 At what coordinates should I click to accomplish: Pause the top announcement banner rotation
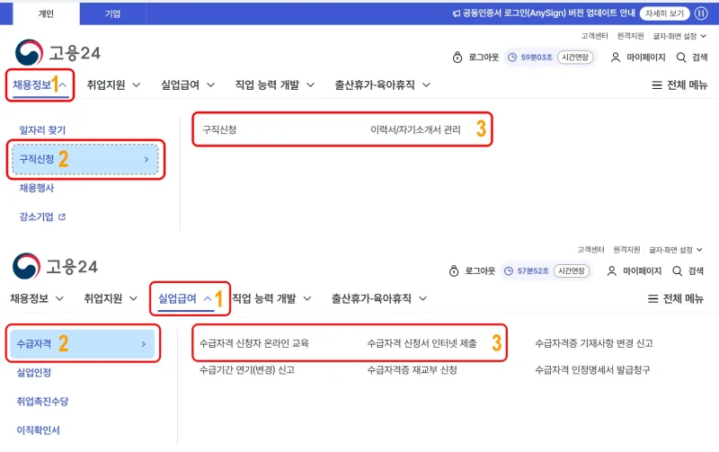pyautogui.click(x=701, y=13)
